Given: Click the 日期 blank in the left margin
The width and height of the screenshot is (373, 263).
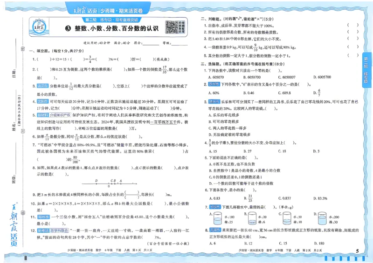Looking at the screenshot, I should [x=17, y=53].
